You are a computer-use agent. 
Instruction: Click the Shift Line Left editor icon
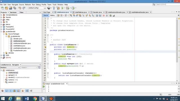click(97, 15)
